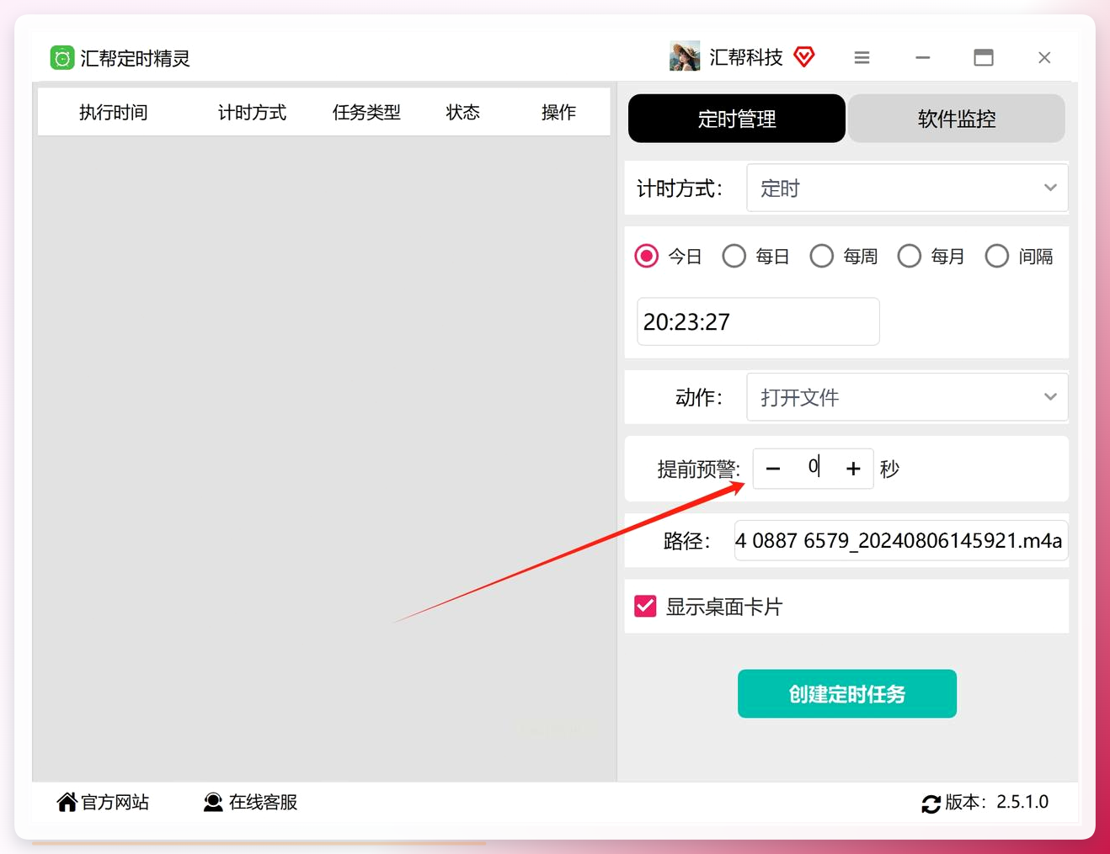Screen dimensions: 1110x854
Task: Choose the 每周 radio option
Action: pos(822,256)
